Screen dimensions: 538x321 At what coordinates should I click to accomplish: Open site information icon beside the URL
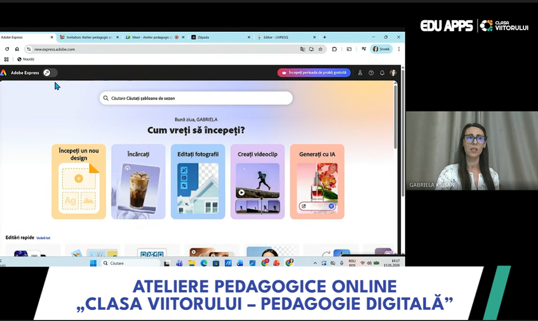pyautogui.click(x=29, y=49)
